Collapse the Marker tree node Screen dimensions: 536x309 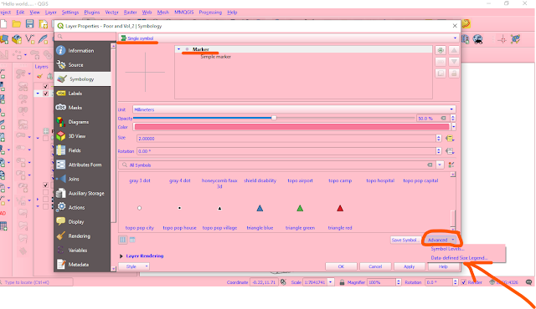(x=178, y=49)
